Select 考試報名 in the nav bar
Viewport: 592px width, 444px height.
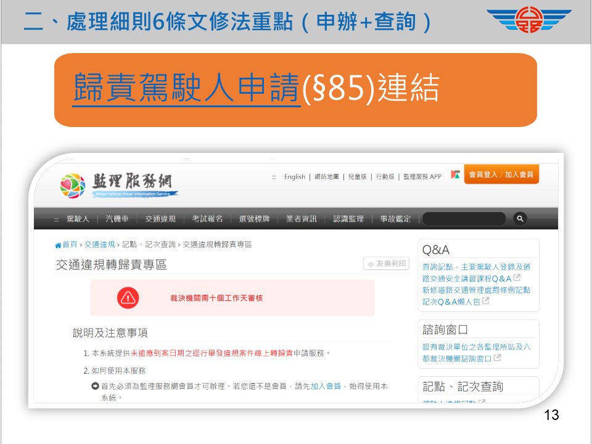coord(207,219)
